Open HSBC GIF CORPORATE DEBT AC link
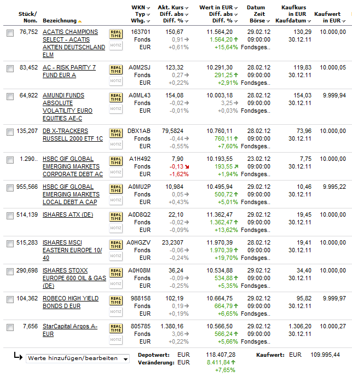 pyautogui.click(x=73, y=166)
